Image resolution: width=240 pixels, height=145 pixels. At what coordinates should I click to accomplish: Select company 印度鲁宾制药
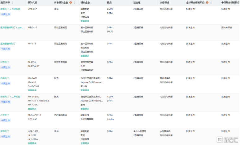coord(87,70)
